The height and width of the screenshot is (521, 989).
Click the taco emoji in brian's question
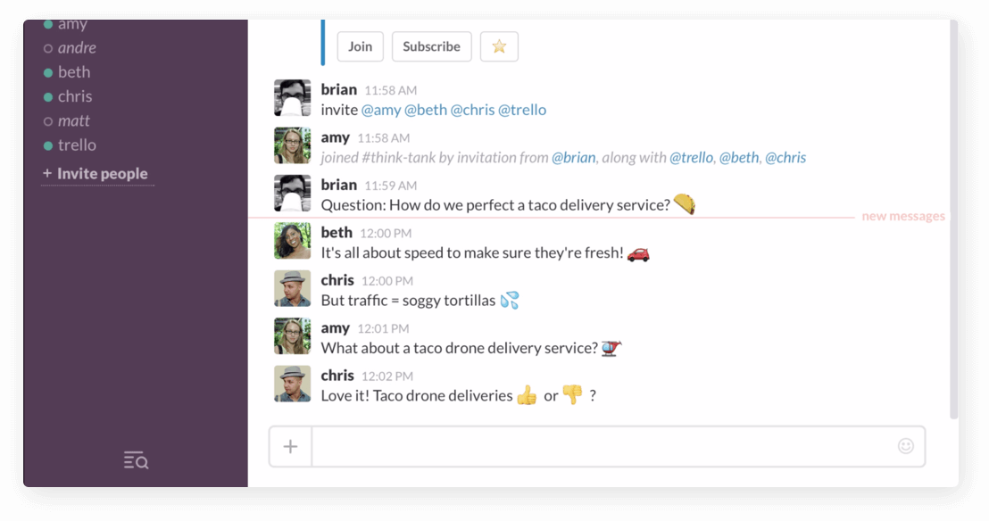click(x=686, y=204)
